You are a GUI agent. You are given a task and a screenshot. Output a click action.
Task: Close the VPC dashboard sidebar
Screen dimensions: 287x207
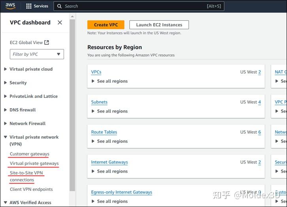pyautogui.click(x=60, y=23)
